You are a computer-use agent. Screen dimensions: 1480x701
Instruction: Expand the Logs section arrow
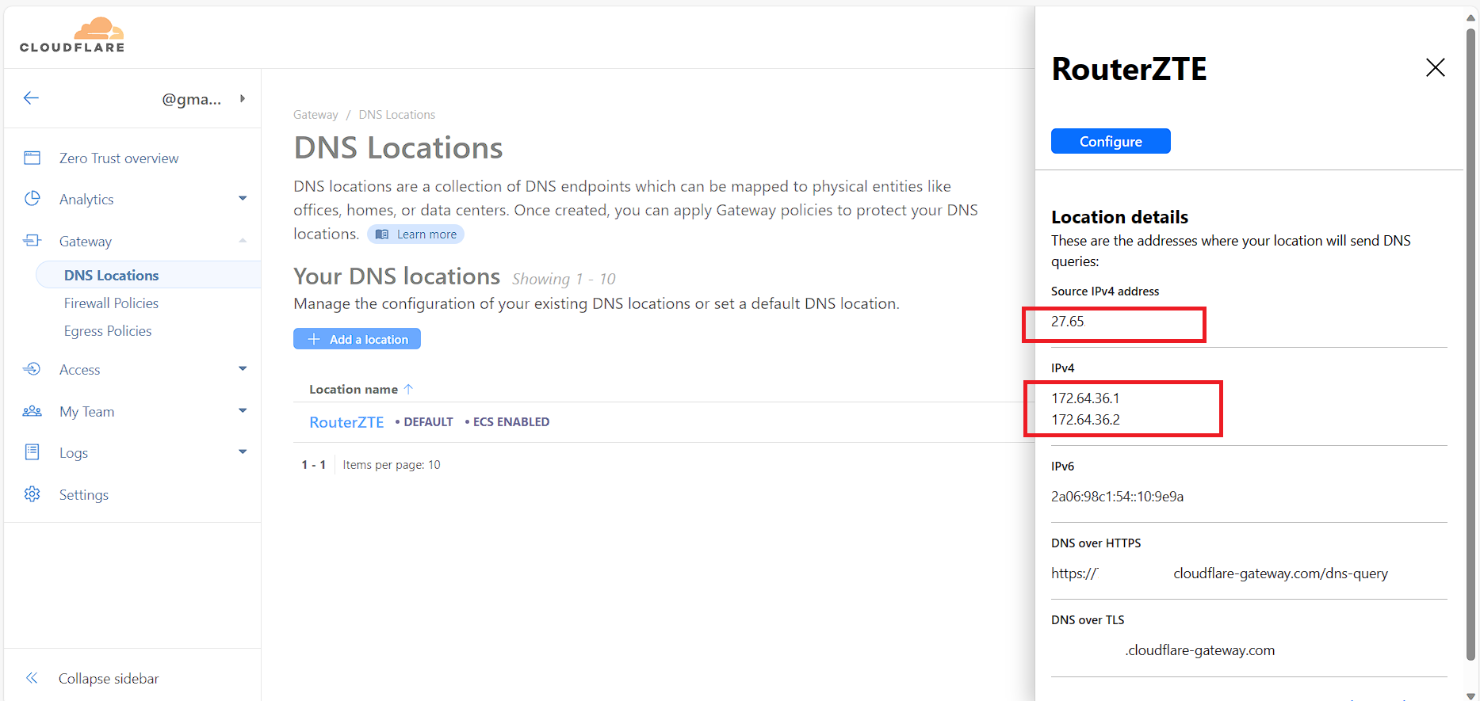243,451
